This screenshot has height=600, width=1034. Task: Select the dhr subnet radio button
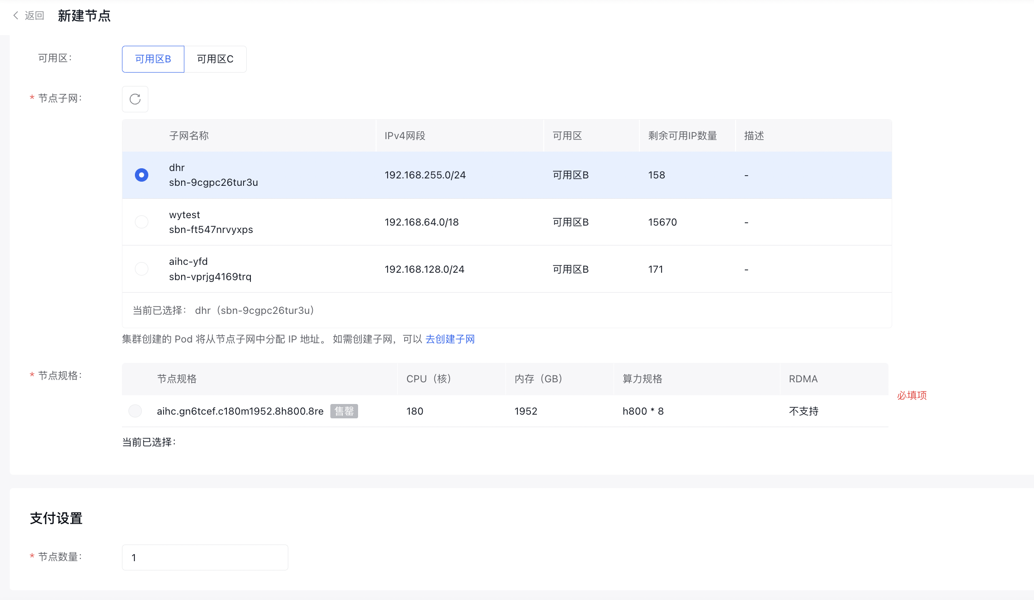coord(141,175)
